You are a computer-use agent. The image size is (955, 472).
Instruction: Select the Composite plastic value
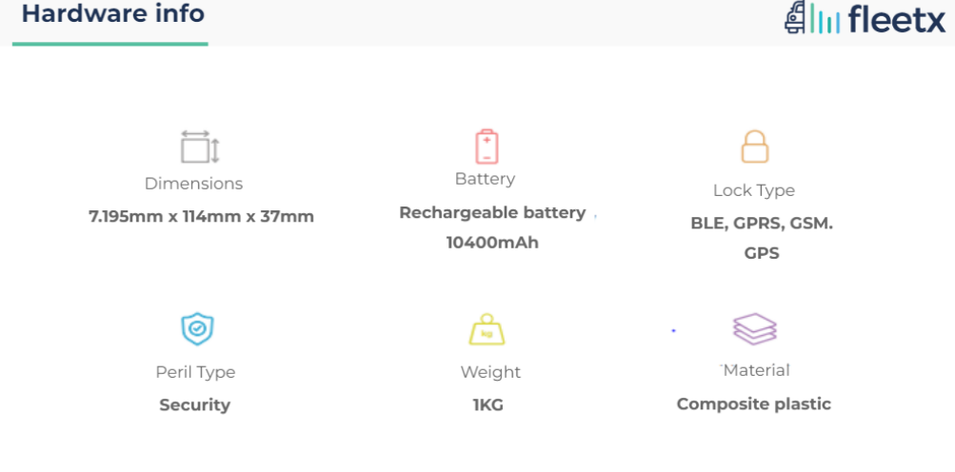pyautogui.click(x=754, y=404)
